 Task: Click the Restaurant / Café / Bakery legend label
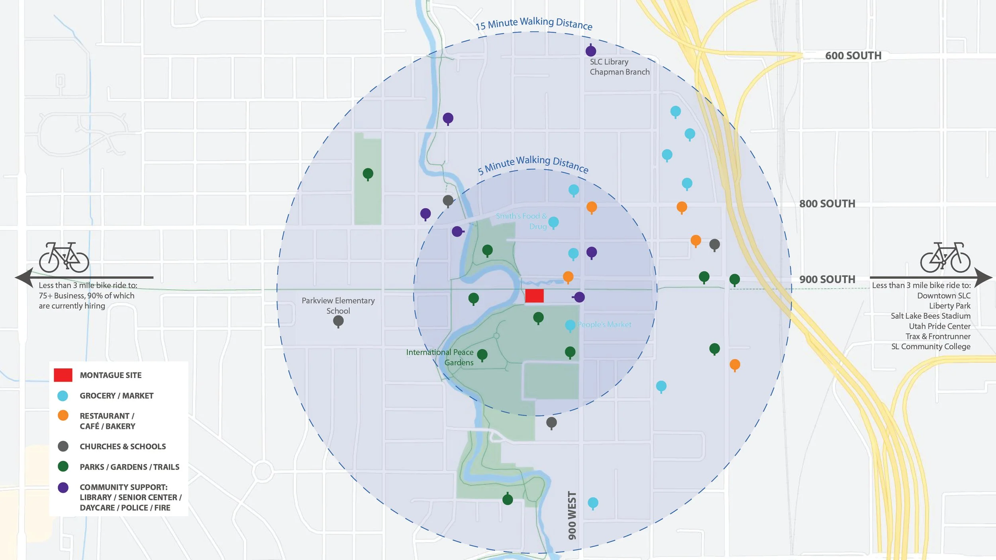click(107, 421)
